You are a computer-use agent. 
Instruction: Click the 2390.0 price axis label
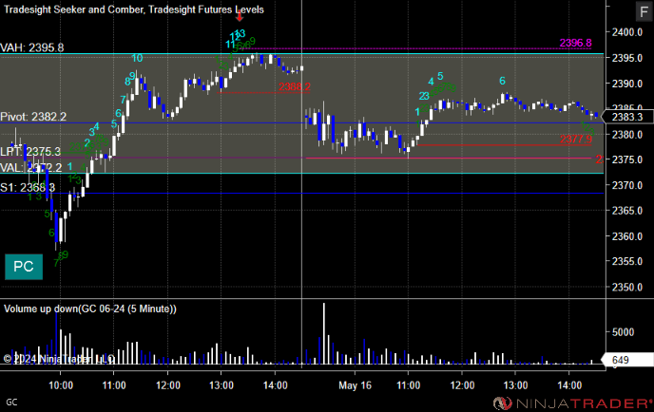tap(626, 84)
